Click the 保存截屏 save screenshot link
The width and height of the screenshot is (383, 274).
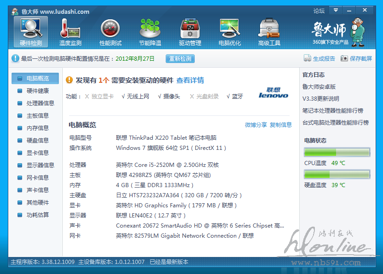point(361,58)
